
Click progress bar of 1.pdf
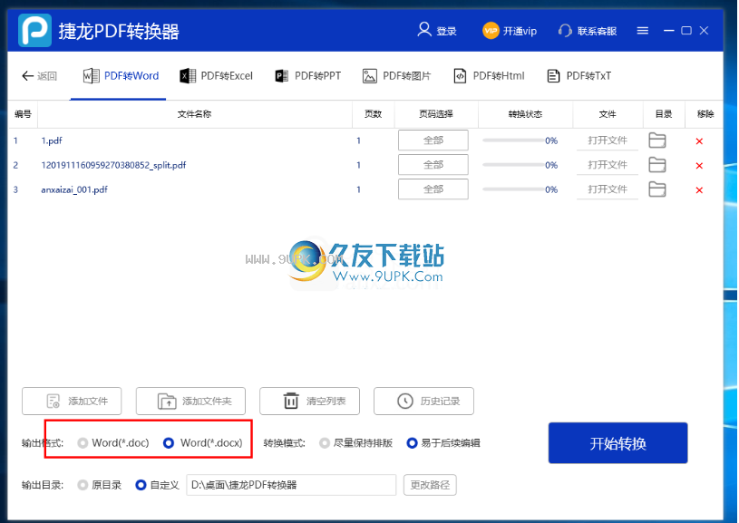click(513, 140)
